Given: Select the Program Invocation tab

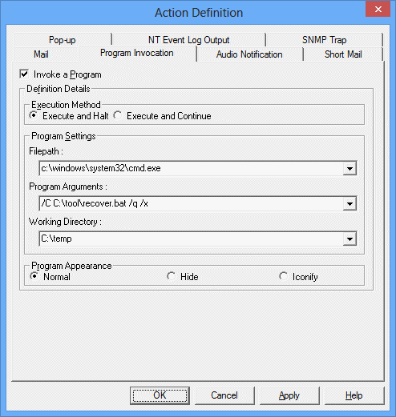Looking at the screenshot, I should point(137,53).
